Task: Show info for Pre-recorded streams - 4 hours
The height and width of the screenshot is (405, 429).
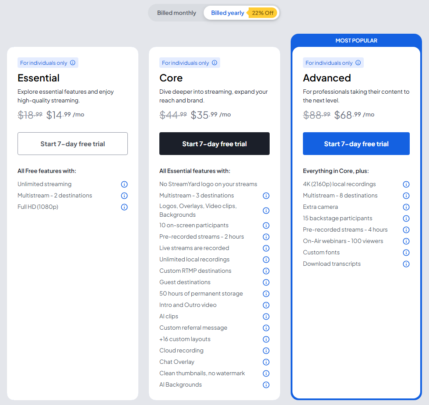Action: click(406, 230)
